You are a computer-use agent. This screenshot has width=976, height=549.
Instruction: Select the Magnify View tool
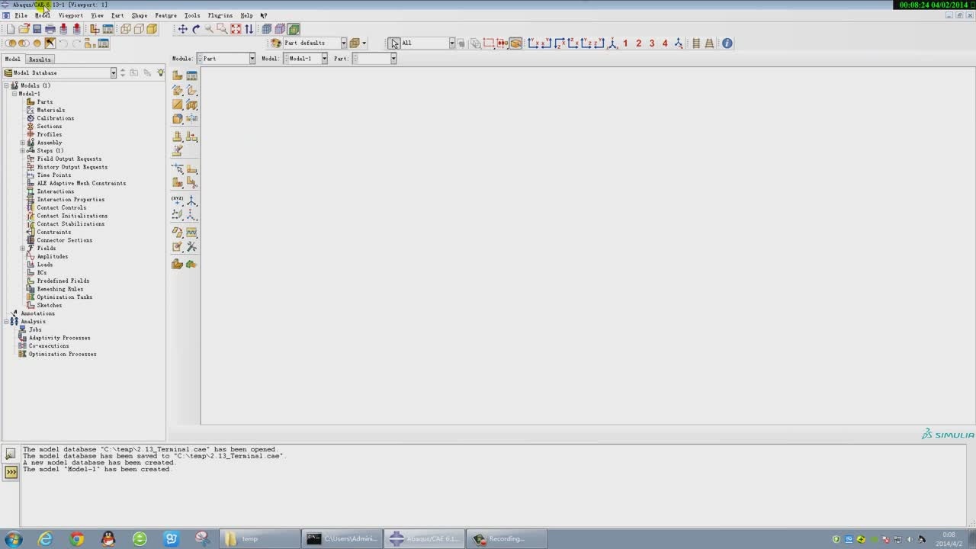[x=209, y=29]
